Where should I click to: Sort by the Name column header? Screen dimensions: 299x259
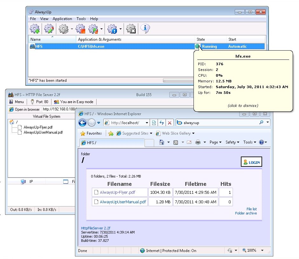(52, 39)
